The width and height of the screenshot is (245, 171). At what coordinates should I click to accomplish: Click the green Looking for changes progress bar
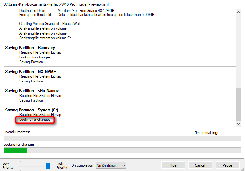point(123,150)
